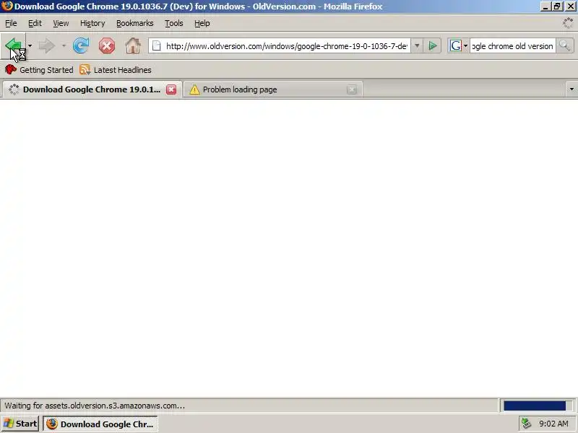Open the Edit menu
This screenshot has height=433, width=578.
pos(35,23)
